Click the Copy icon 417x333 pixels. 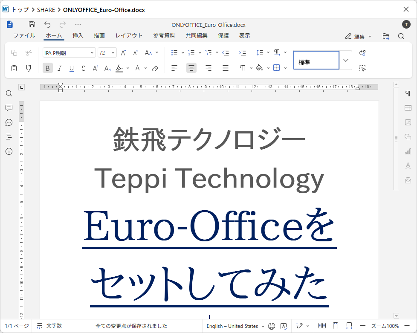click(x=14, y=53)
